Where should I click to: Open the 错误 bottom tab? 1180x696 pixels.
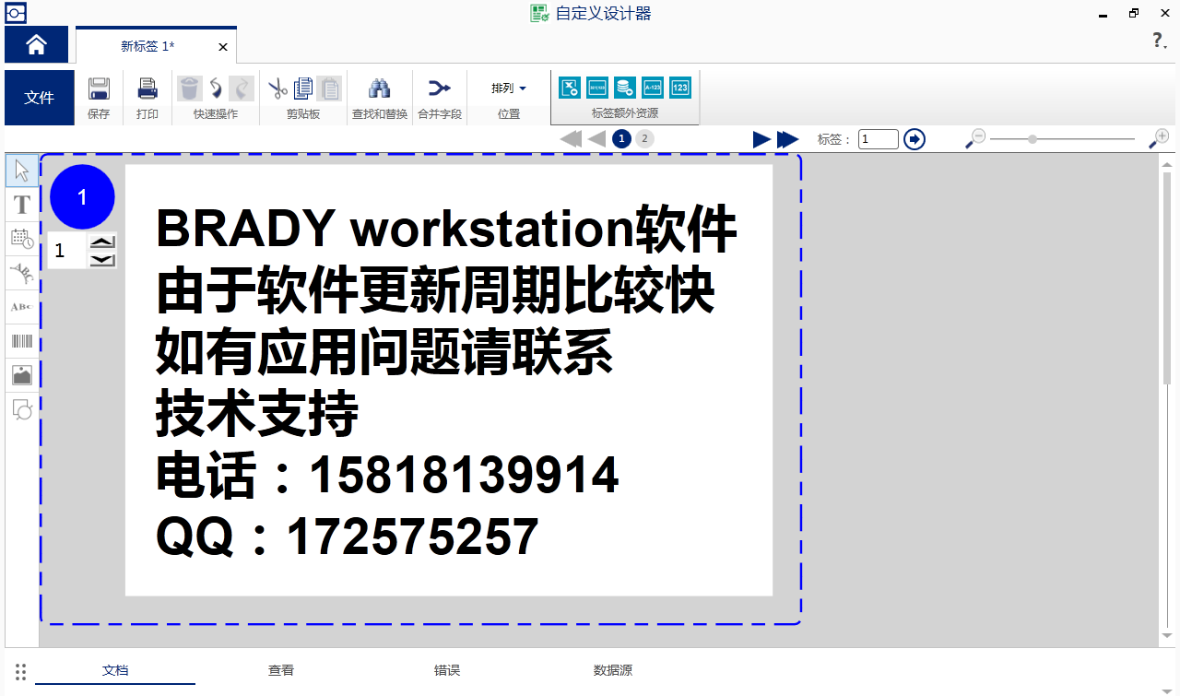447,670
